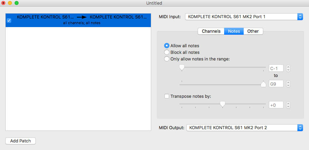Click the upper note range slider thumb
Viewport: 309px width, 150px height.
point(263,84)
